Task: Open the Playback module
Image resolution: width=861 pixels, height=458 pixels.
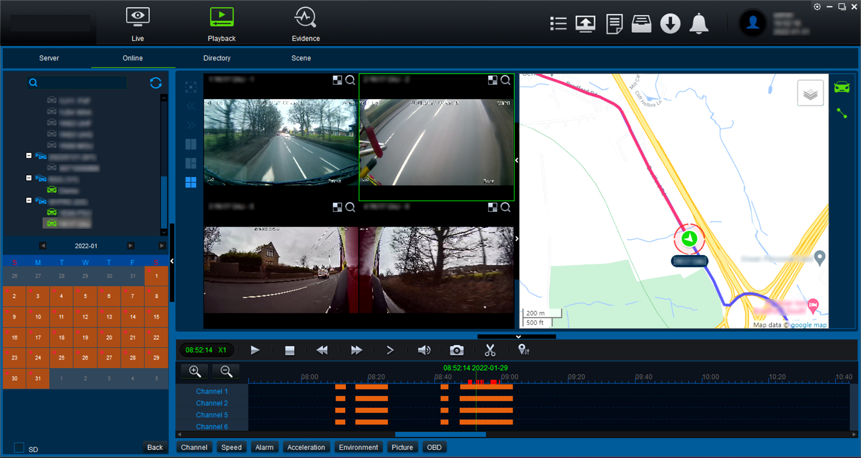Action: [x=222, y=23]
